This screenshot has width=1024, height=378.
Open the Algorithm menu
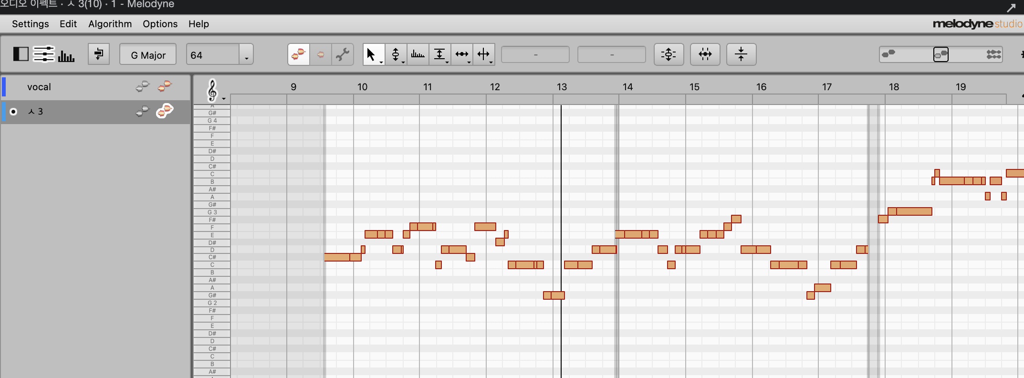point(110,24)
